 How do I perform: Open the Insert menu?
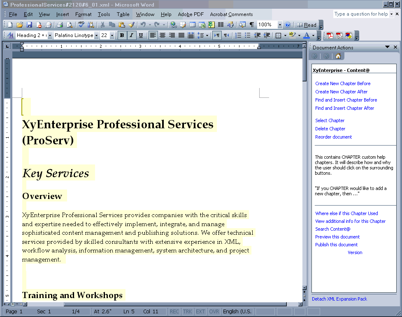point(63,14)
